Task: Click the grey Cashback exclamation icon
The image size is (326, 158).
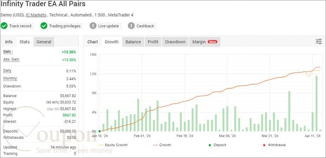Action: tap(131, 26)
